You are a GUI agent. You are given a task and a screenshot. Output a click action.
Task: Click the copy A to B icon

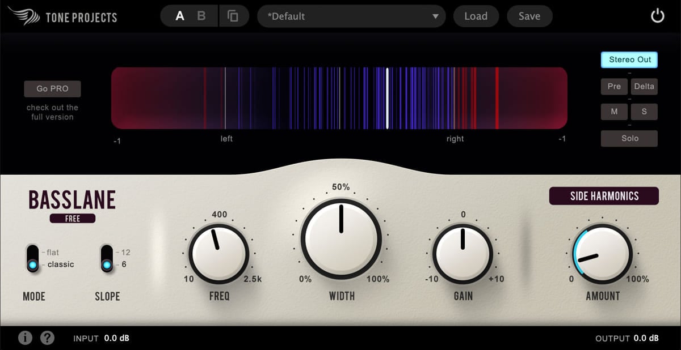pyautogui.click(x=233, y=16)
